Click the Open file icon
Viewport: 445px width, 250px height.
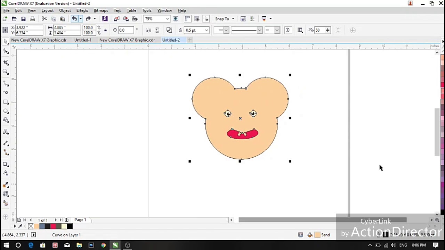pyautogui.click(x=14, y=19)
